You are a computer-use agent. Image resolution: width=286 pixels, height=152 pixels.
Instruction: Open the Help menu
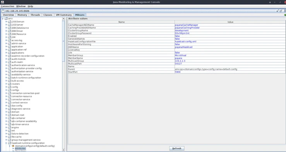coord(30,6)
